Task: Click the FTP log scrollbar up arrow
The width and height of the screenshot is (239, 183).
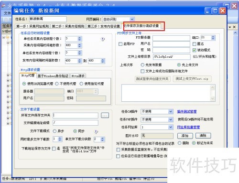Action: point(213,87)
